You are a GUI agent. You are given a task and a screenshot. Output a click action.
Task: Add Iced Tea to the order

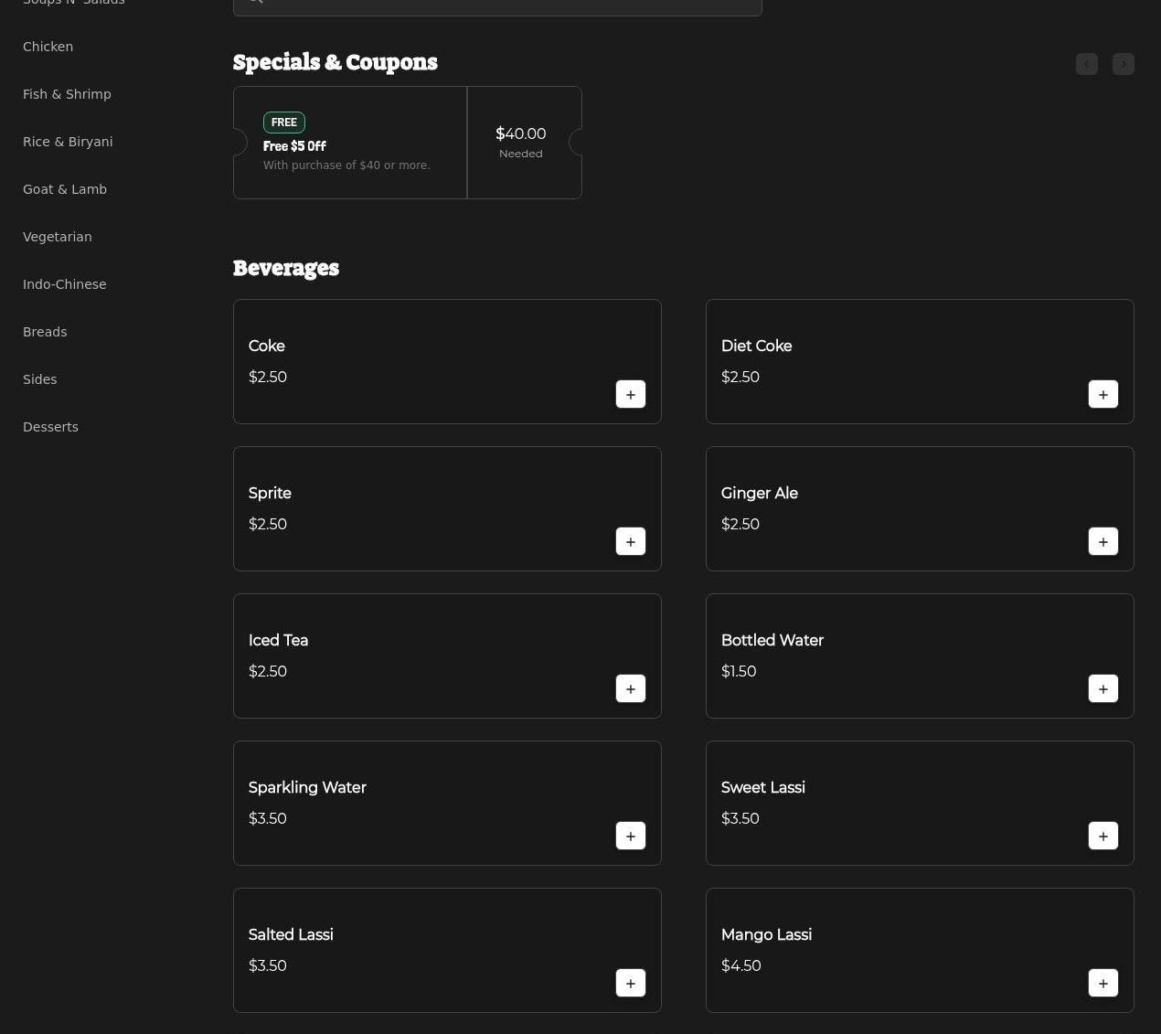click(631, 688)
